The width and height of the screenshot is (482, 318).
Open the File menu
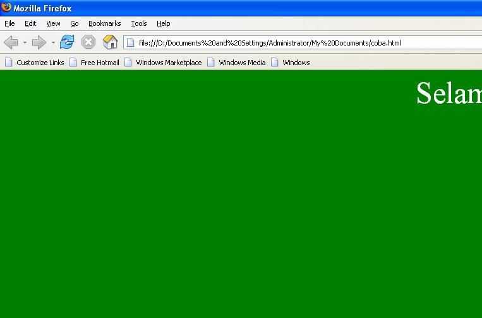[9, 23]
